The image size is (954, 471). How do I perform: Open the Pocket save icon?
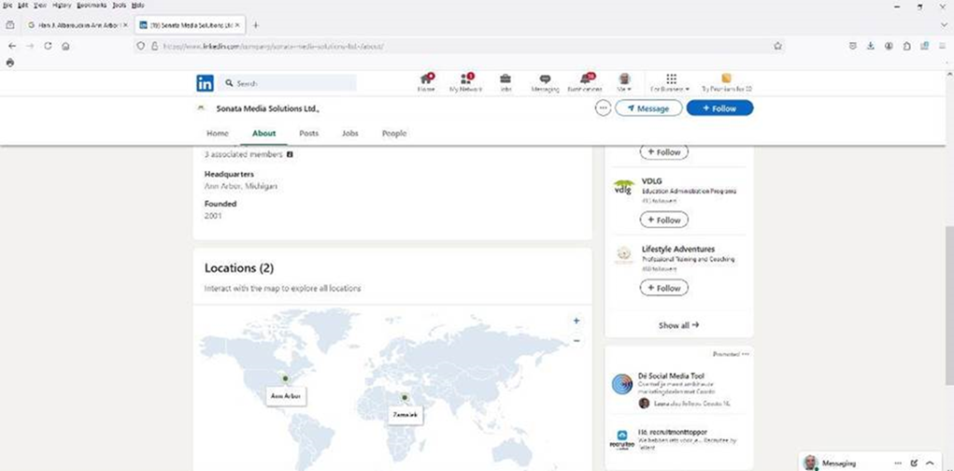pyautogui.click(x=853, y=46)
